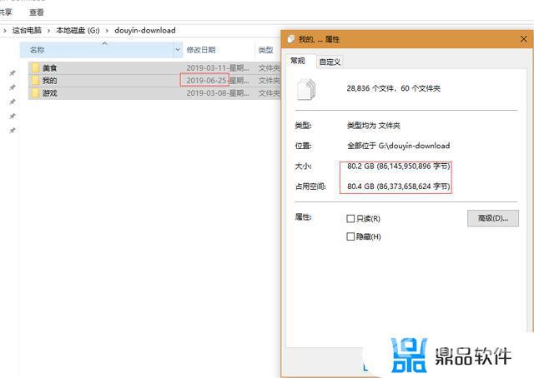The image size is (534, 378).
Task: Close the 属性 properties dialog
Action: [523, 39]
